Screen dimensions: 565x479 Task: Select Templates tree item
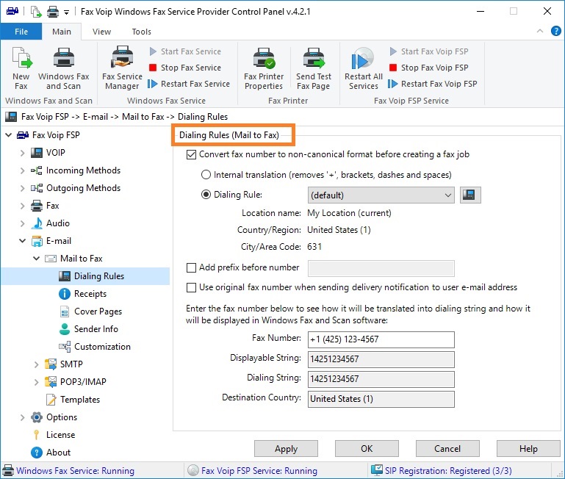(79, 400)
